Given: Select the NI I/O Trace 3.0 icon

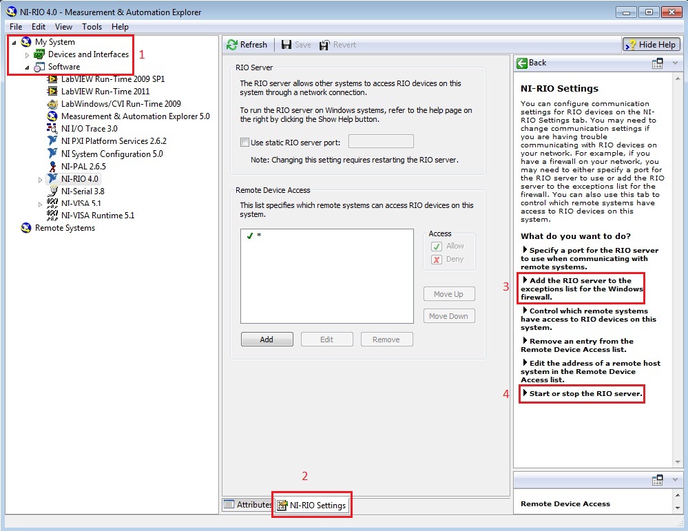Looking at the screenshot, I should click(52, 129).
